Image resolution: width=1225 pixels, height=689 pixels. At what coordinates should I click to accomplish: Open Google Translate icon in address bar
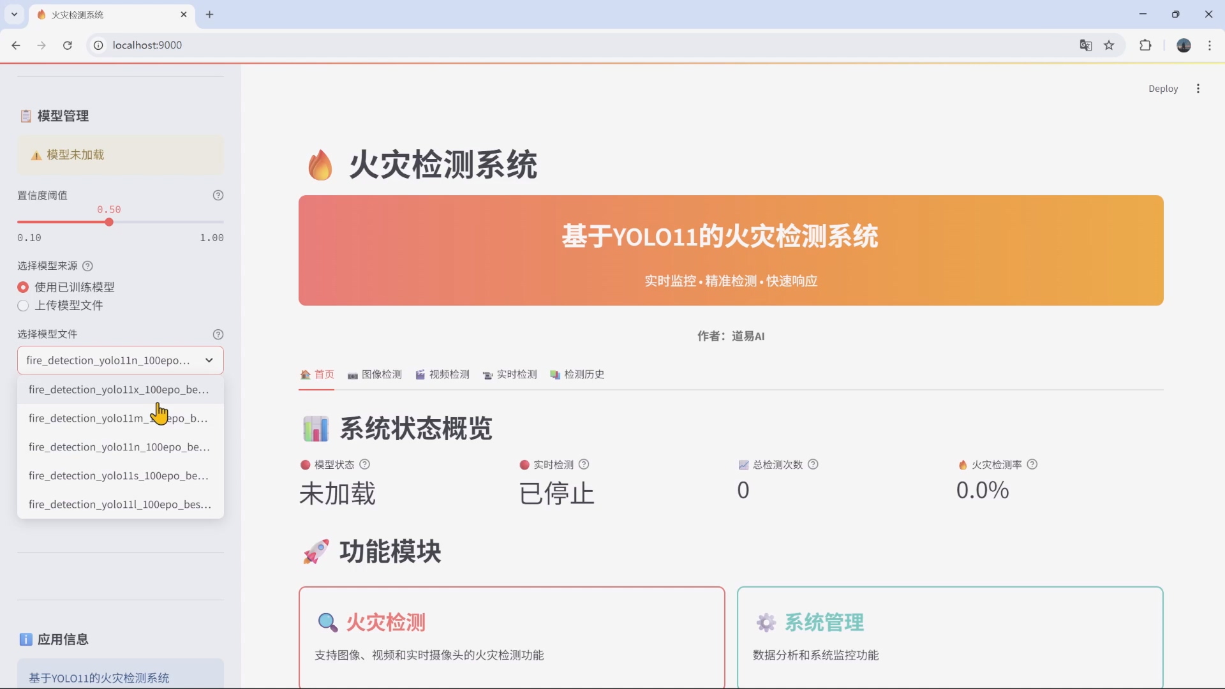[x=1085, y=45]
